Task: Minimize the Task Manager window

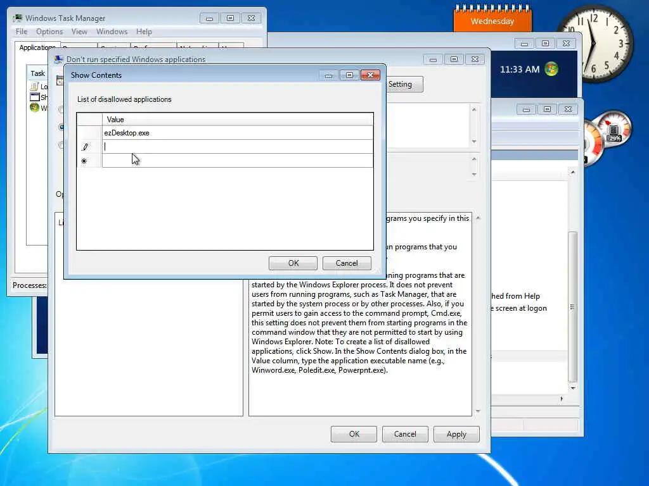Action: (x=209, y=18)
